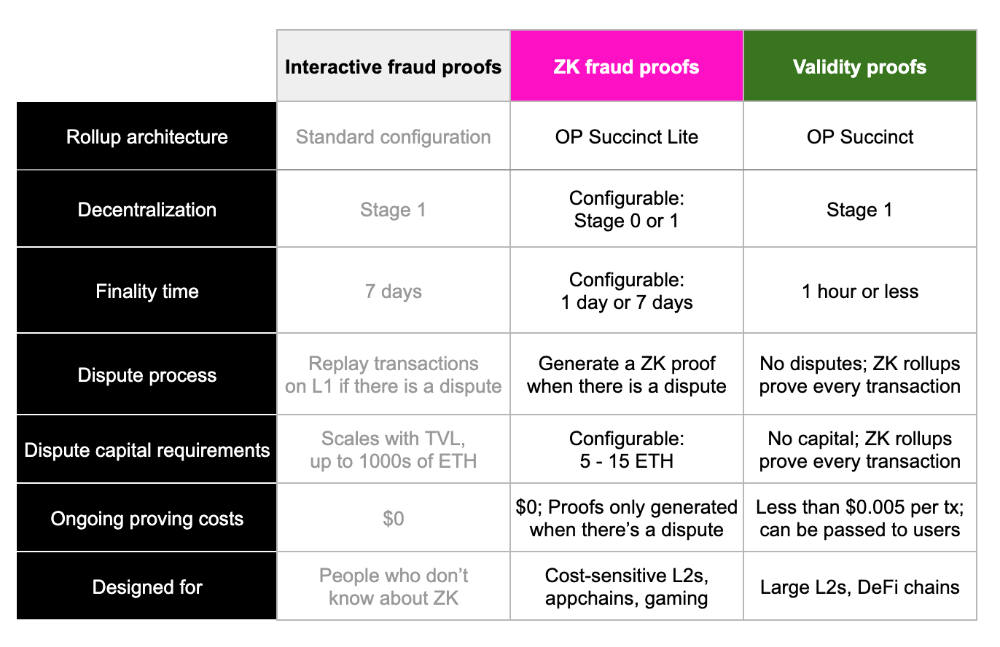This screenshot has width=1000, height=647.
Task: Click the Interactive fraud proofs column header
Action: pos(393,67)
